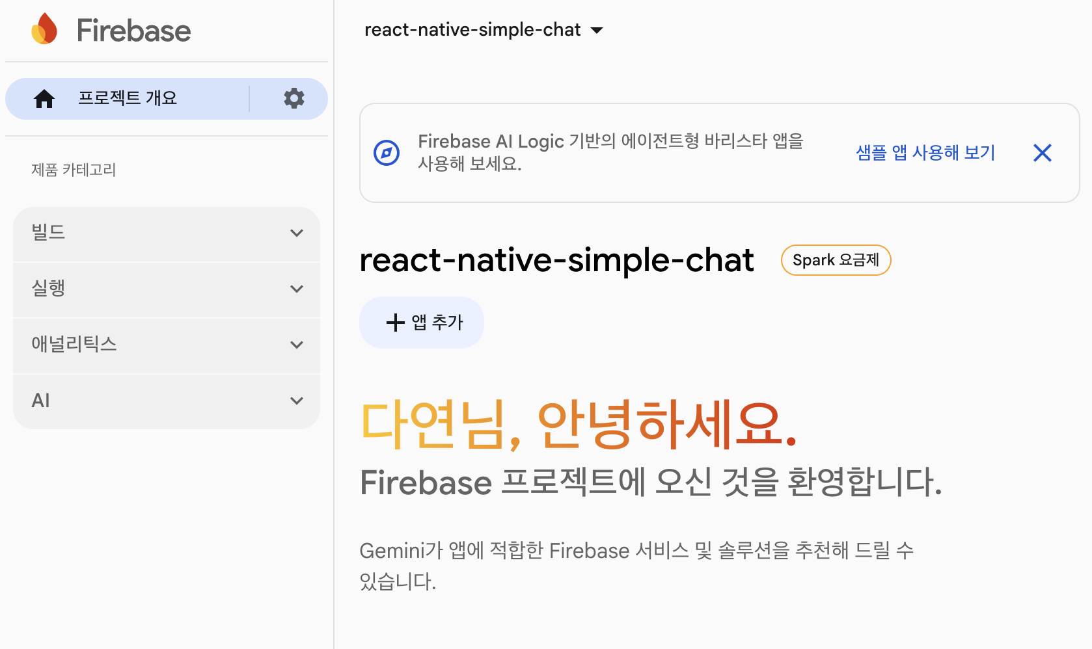Click the 다연님, 안녕하세요. greeting
Viewport: 1092px width, 649px height.
579,425
